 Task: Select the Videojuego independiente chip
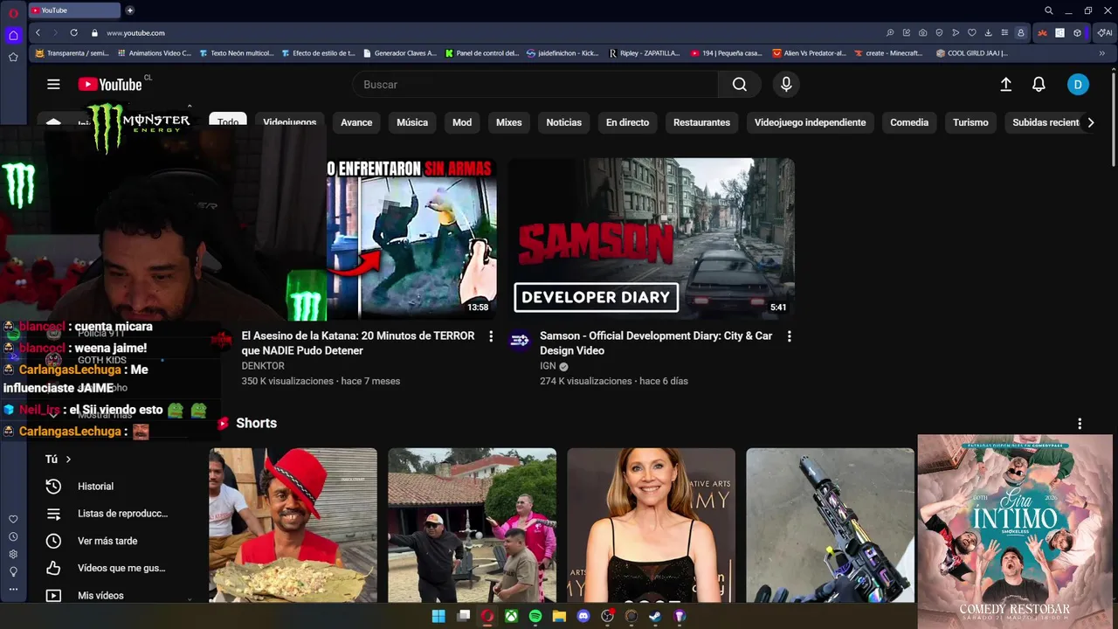[811, 122]
